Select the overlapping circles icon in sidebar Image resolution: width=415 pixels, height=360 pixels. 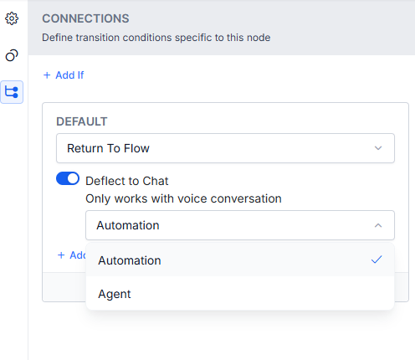click(x=12, y=55)
